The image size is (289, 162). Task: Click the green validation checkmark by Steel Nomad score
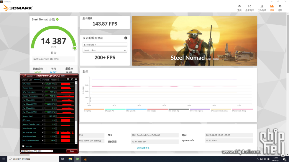[x=57, y=19]
